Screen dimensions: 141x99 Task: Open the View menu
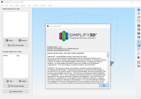[x=12, y=5]
